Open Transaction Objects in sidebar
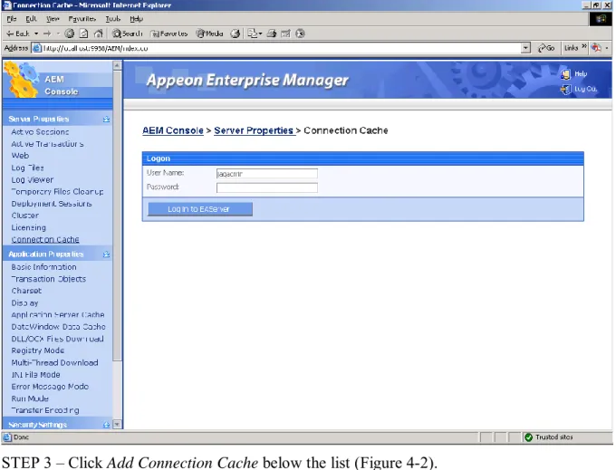This screenshot has width=616, height=470. pyautogui.click(x=49, y=279)
